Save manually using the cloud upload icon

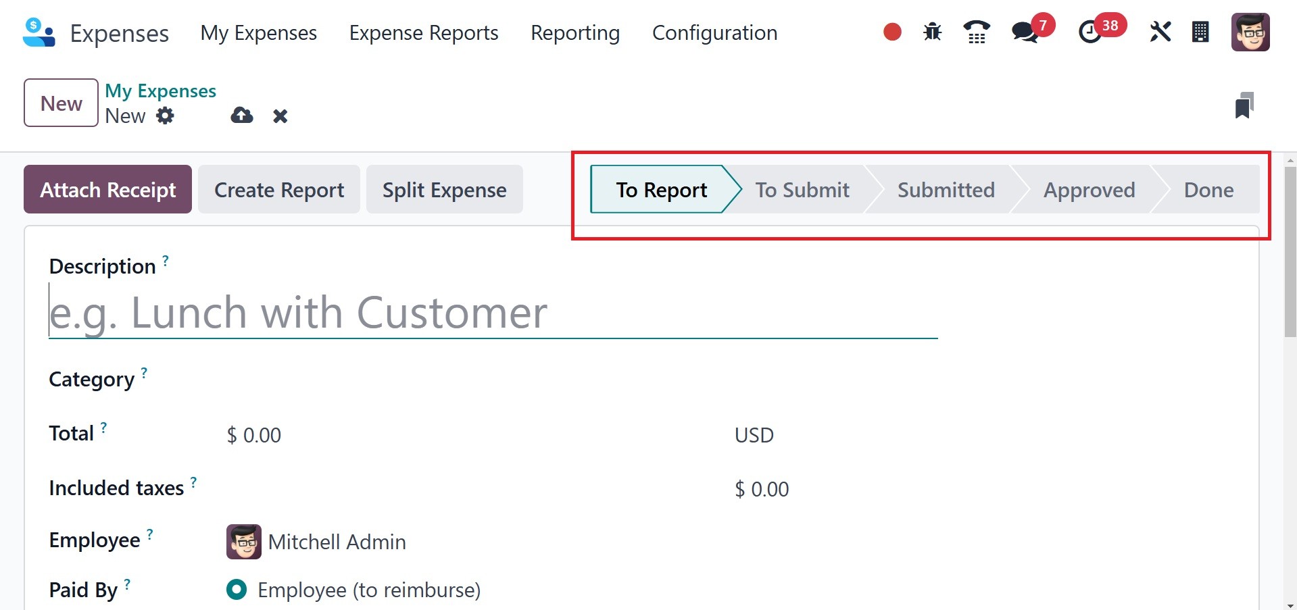click(241, 116)
